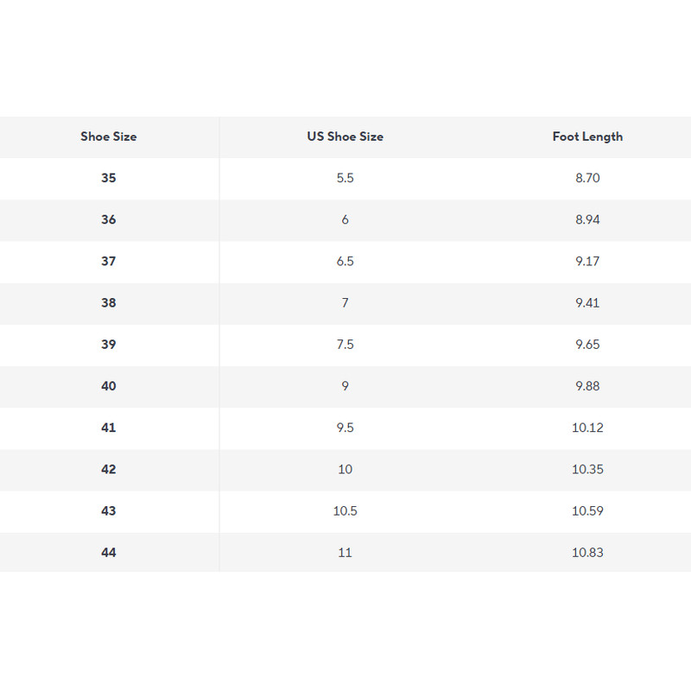Select the US size 7.5 cell
The width and height of the screenshot is (691, 691).
coord(345,345)
